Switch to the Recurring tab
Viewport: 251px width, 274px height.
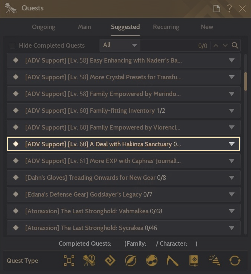pos(166,27)
